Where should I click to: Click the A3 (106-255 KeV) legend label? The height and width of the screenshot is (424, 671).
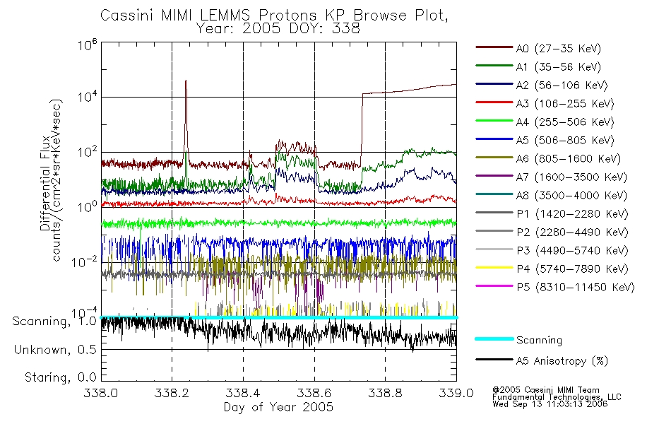pos(565,104)
